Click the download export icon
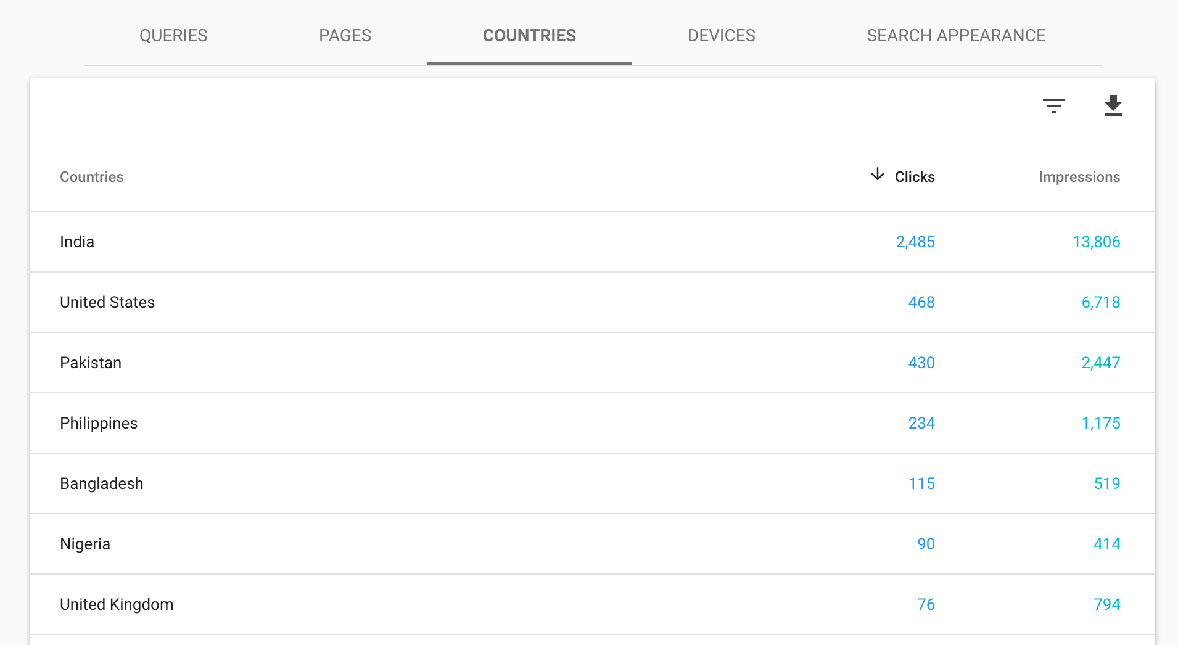 click(1113, 106)
